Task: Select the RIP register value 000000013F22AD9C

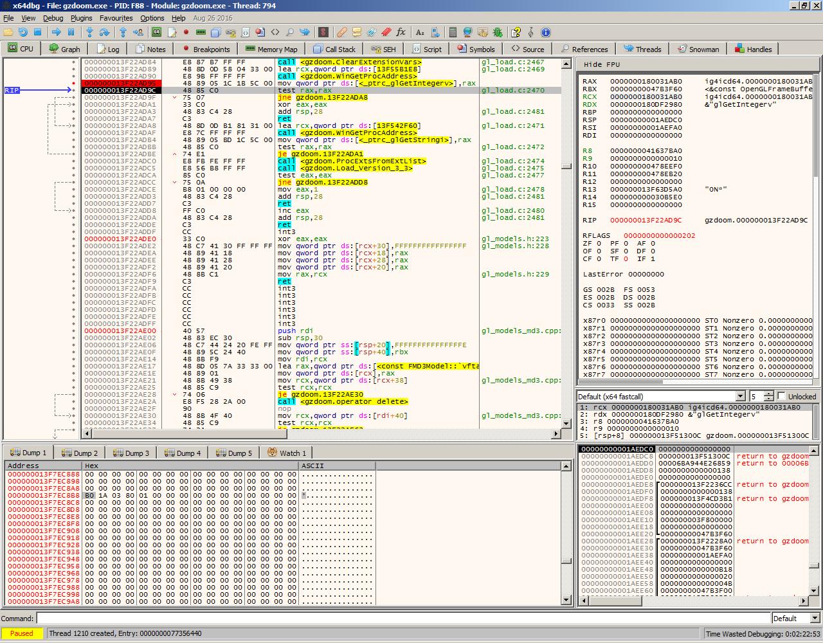Action: tap(646, 220)
